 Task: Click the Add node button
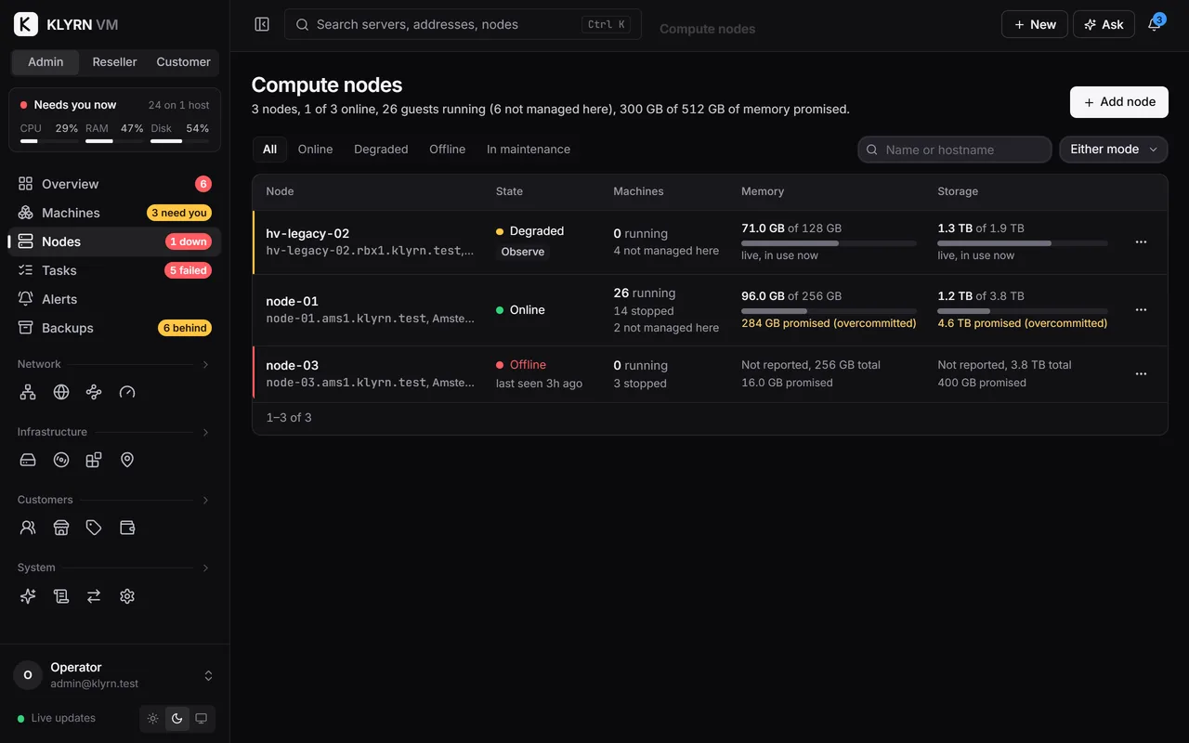coord(1118,102)
